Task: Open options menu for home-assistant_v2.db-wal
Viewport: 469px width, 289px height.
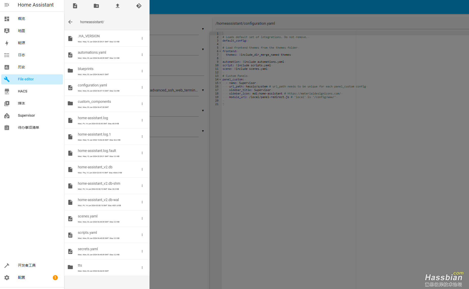Action: tap(142, 202)
